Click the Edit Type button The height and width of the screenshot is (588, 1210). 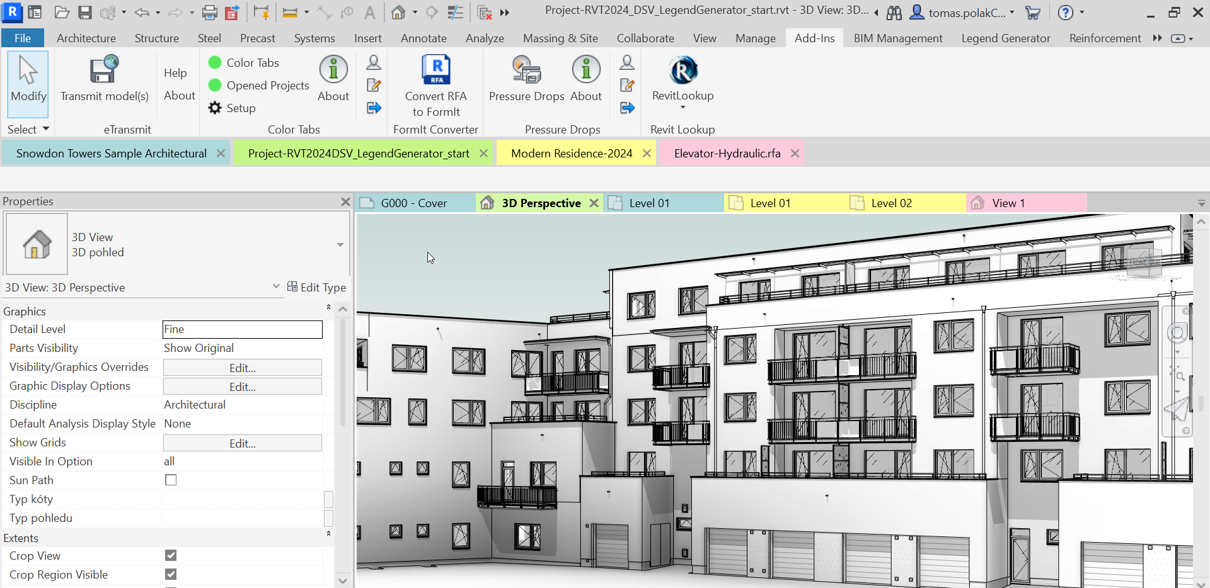[x=316, y=287]
